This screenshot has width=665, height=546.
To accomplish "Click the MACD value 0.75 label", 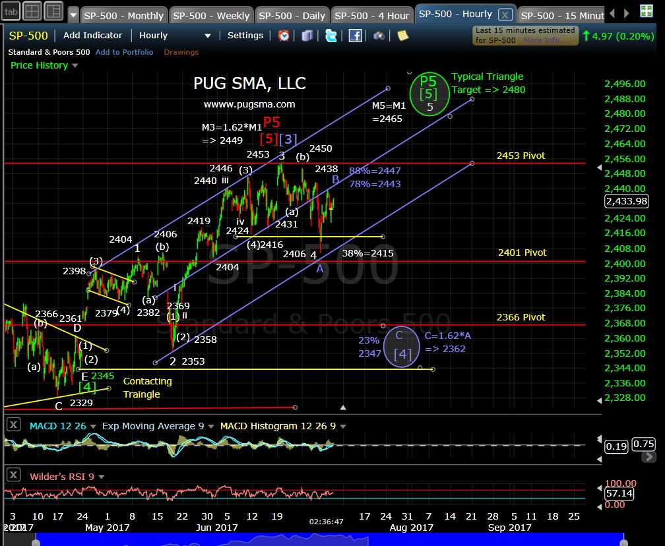I will [x=643, y=444].
